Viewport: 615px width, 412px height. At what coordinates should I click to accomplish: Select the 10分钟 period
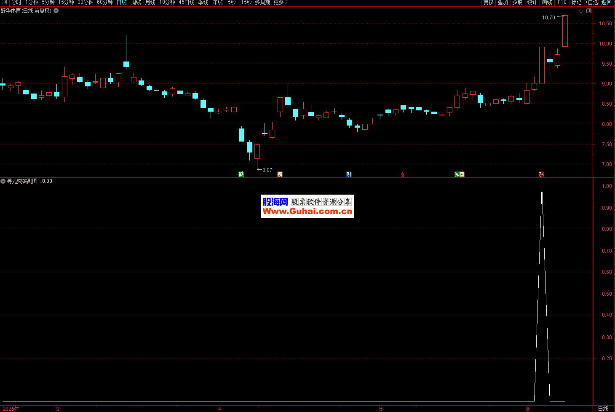[x=167, y=2]
